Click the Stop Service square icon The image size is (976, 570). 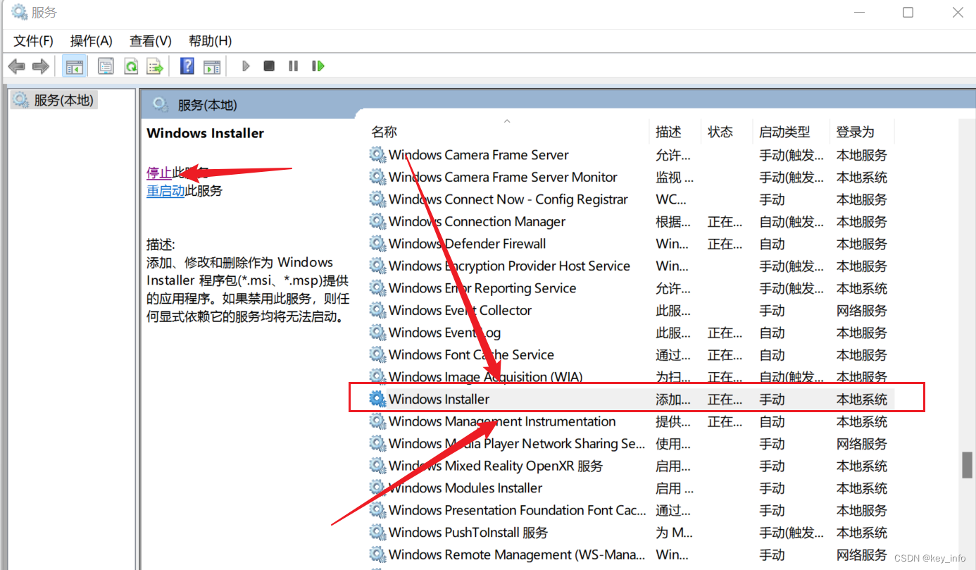tap(269, 66)
